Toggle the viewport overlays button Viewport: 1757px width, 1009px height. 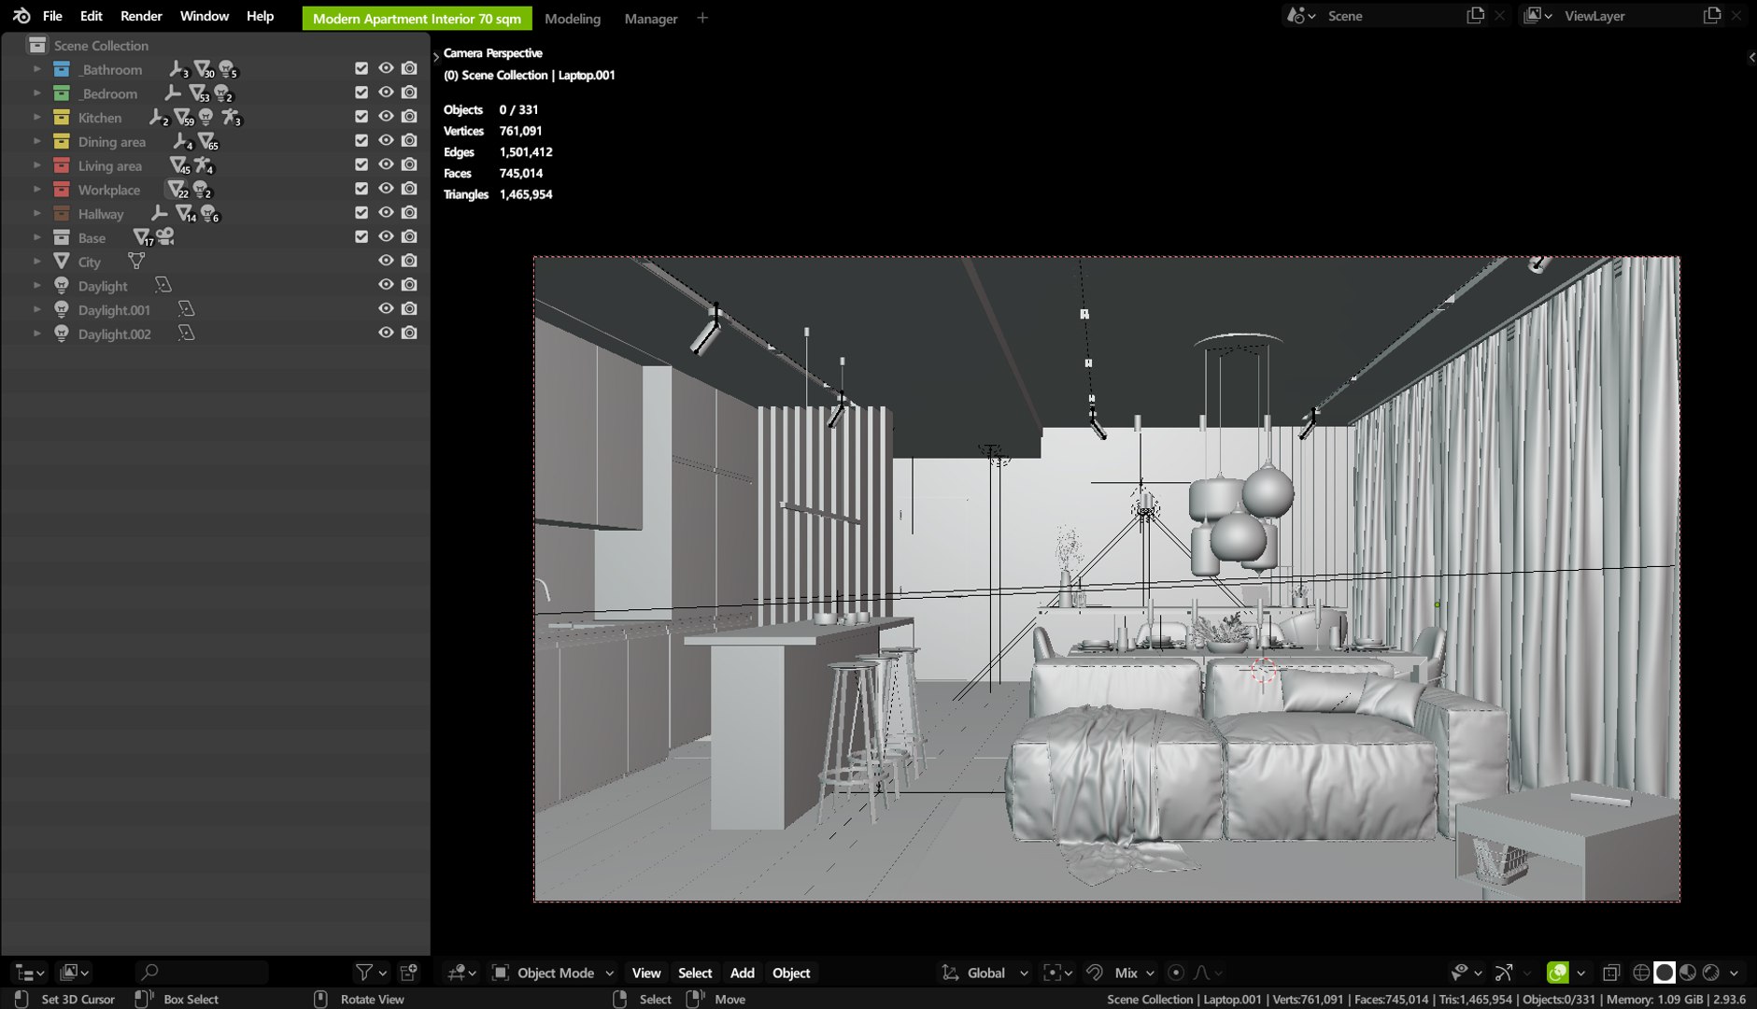pyautogui.click(x=1557, y=973)
